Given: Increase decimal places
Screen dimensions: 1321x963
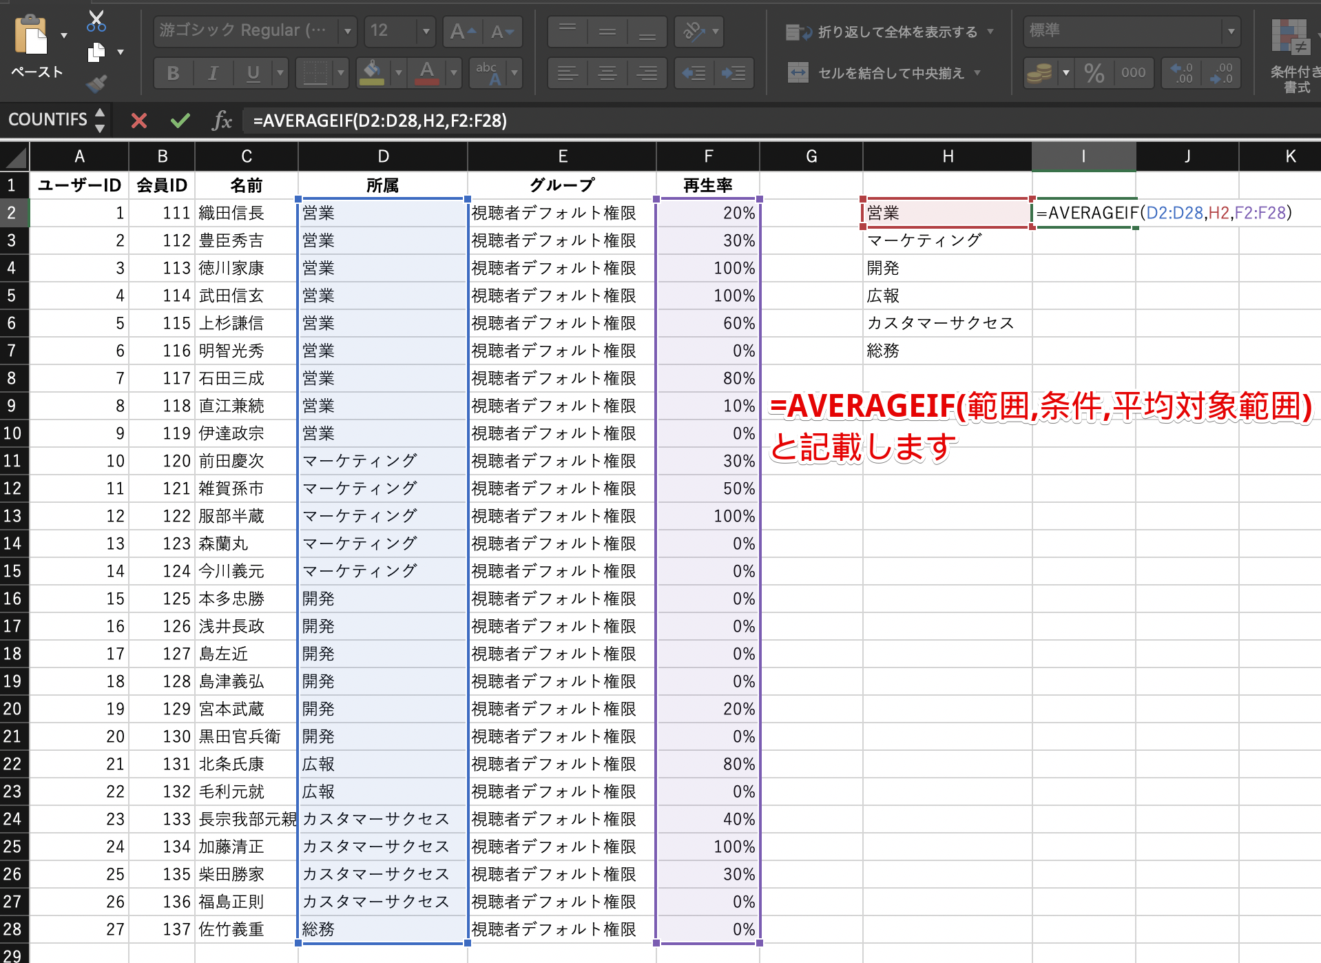Looking at the screenshot, I should 1183,72.
